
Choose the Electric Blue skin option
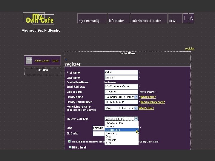coord(122,130)
